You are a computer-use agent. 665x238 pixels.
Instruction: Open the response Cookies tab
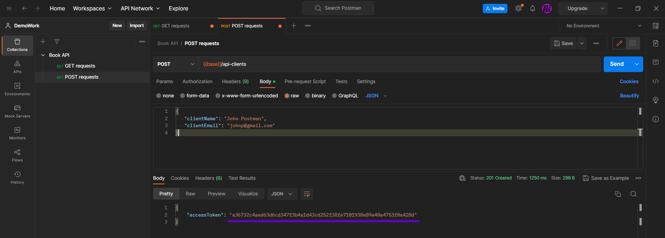coord(180,178)
